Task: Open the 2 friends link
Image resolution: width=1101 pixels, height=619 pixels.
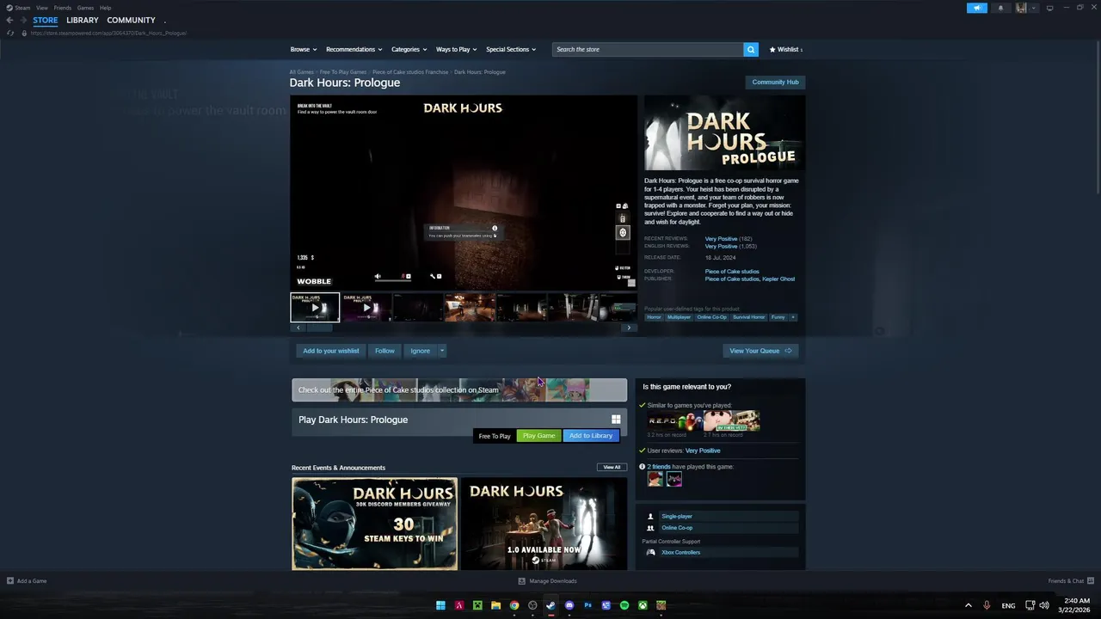Action: tap(659, 467)
